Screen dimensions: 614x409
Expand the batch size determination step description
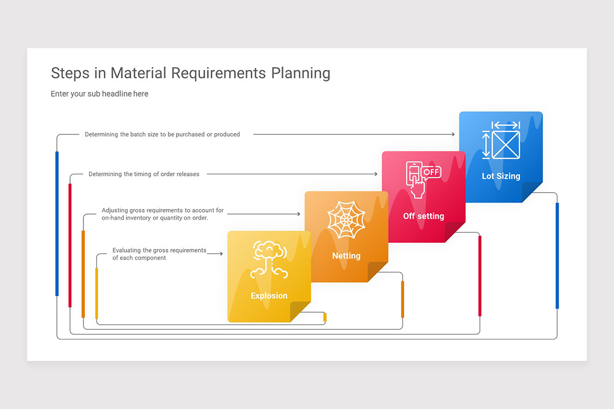coord(162,134)
